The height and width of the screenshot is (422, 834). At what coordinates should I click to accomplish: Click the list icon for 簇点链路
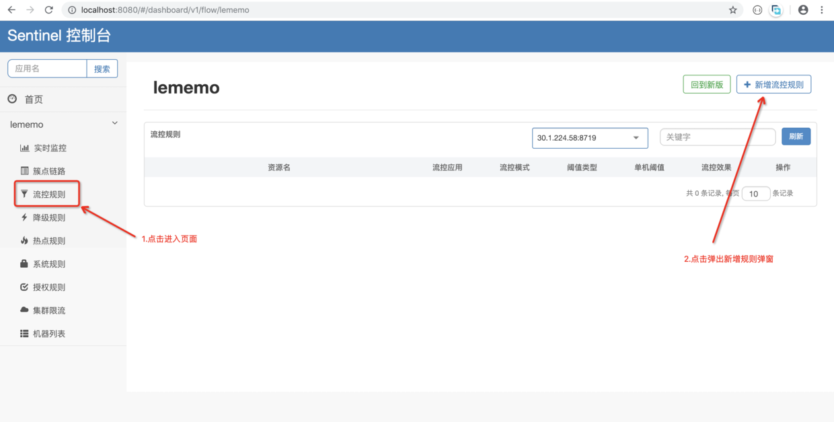(24, 171)
